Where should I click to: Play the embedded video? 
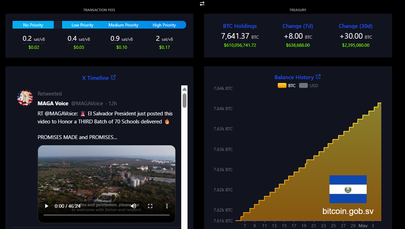point(46,206)
